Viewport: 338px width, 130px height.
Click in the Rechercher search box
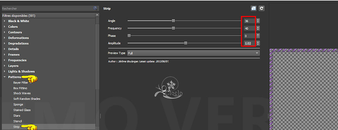click(47, 8)
